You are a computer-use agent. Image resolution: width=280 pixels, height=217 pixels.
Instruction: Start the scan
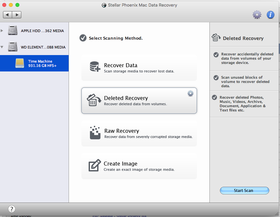[244, 190]
